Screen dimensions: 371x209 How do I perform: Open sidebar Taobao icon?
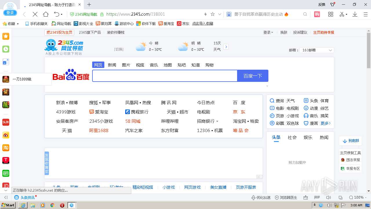pos(6,148)
